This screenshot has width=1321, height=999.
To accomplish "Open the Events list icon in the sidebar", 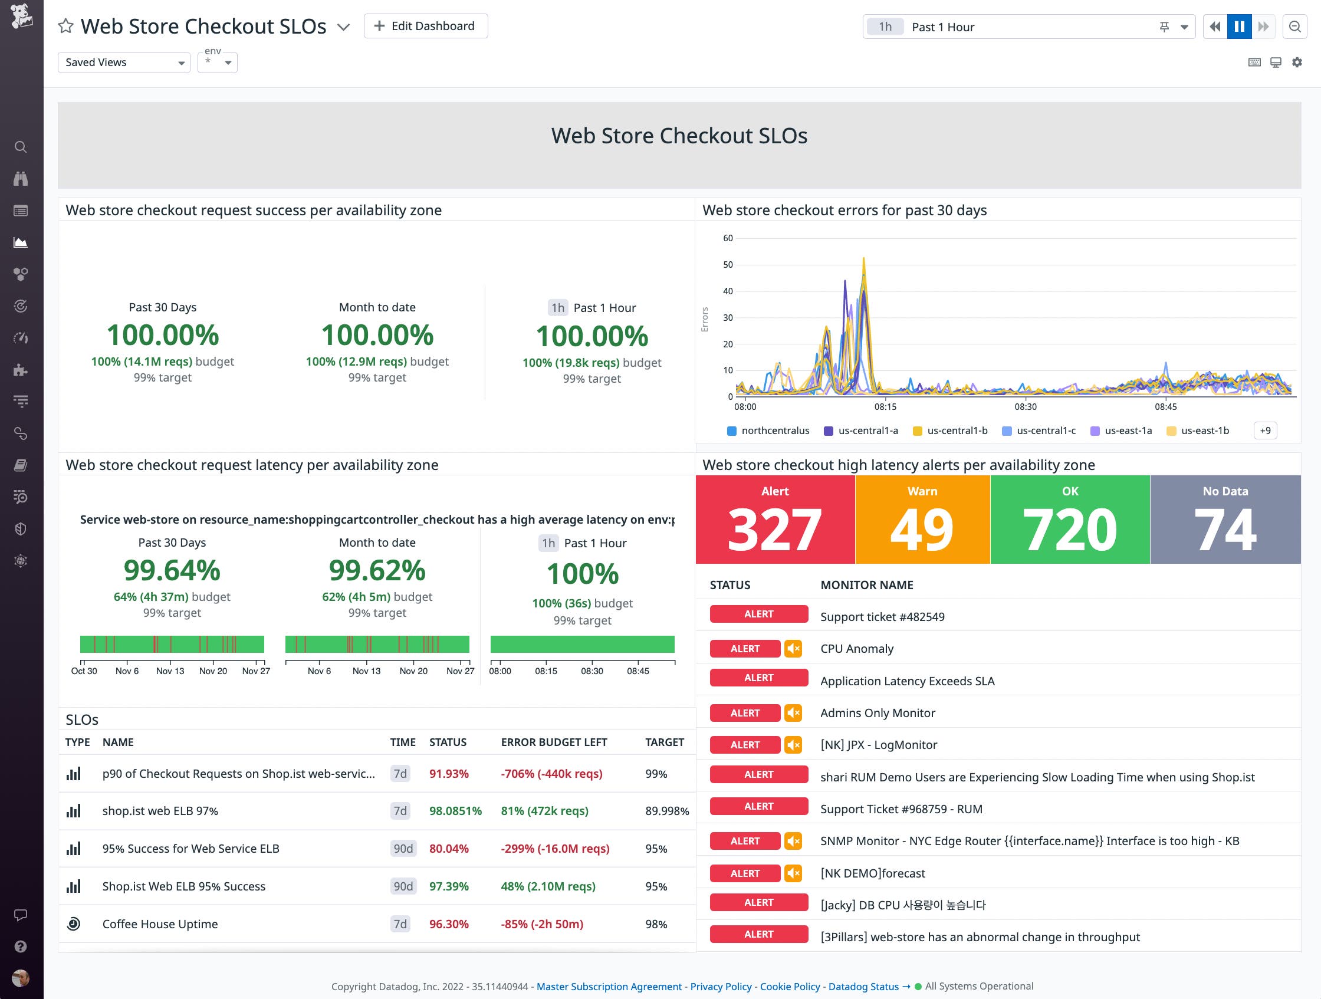I will 21,210.
